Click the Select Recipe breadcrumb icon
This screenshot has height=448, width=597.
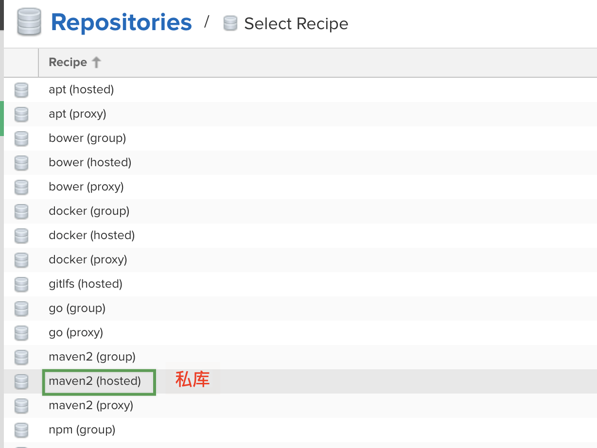click(x=230, y=23)
